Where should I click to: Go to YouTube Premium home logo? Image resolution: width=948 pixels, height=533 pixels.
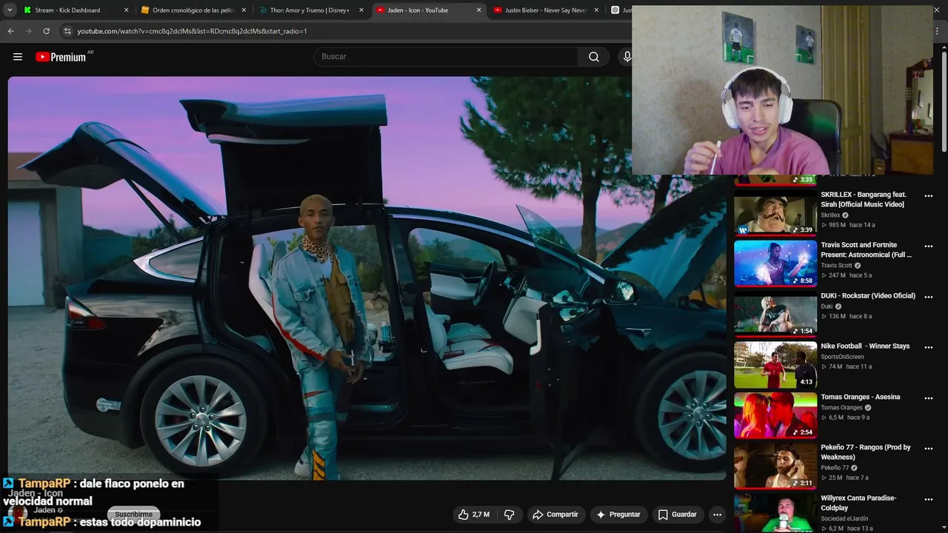pyautogui.click(x=61, y=57)
